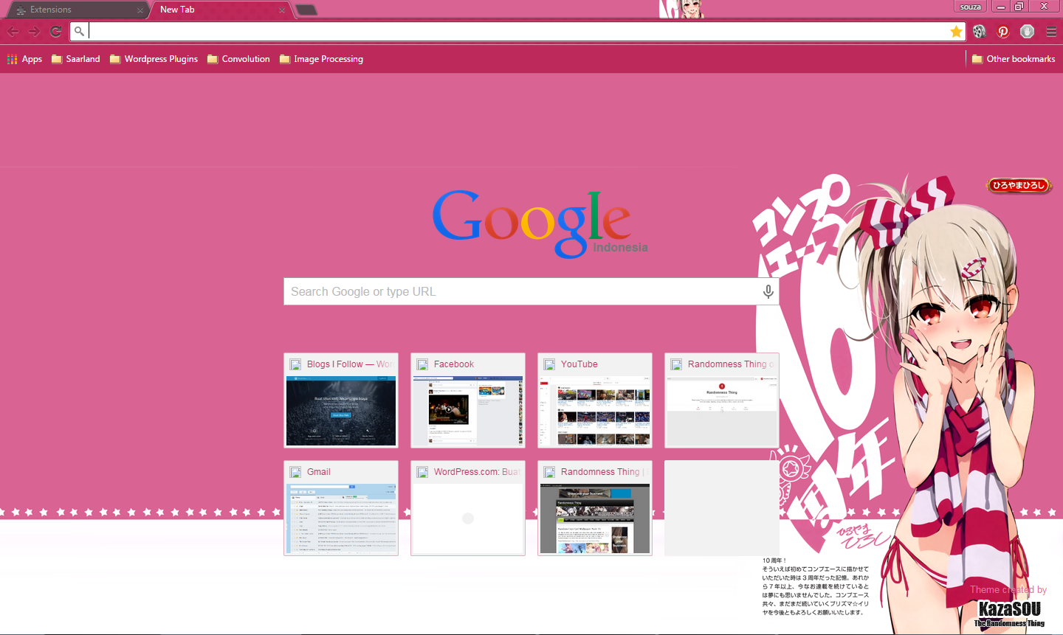Minimize the Chrome window

1001,7
